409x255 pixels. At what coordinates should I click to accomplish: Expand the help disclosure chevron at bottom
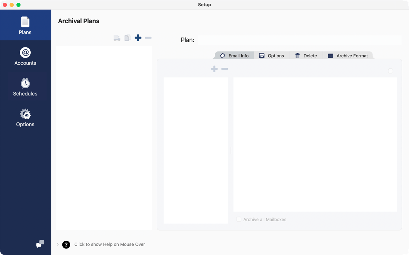tap(57, 244)
